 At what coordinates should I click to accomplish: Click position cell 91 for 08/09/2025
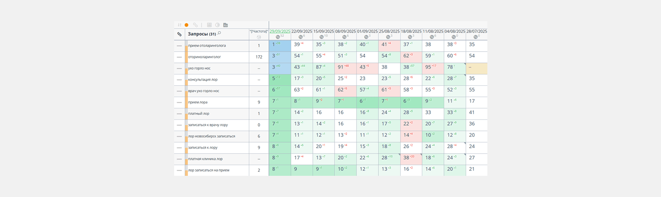[x=345, y=68]
